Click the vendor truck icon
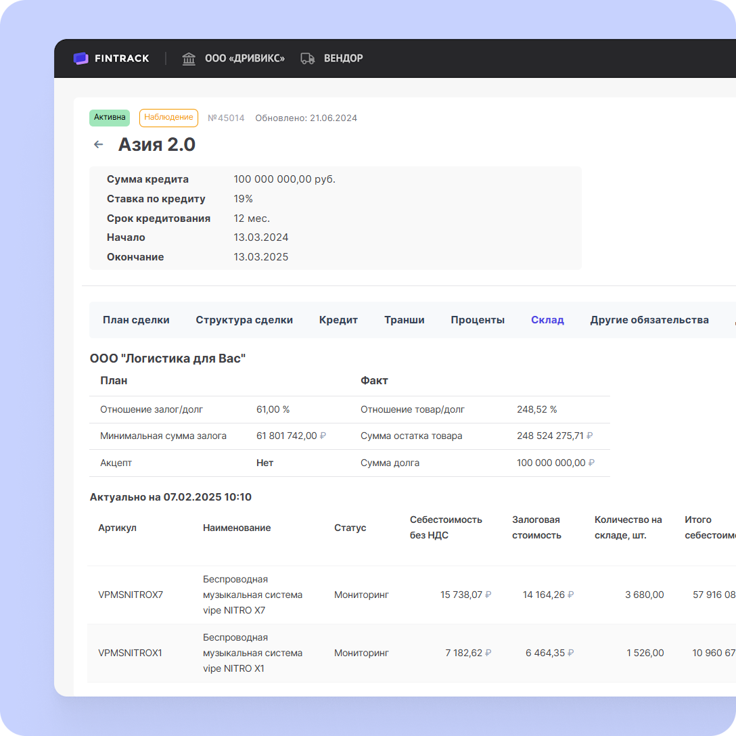This screenshot has width=736, height=736. [x=308, y=58]
